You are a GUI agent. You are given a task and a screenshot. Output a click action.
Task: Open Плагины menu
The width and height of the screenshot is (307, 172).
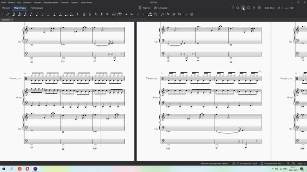65,2
